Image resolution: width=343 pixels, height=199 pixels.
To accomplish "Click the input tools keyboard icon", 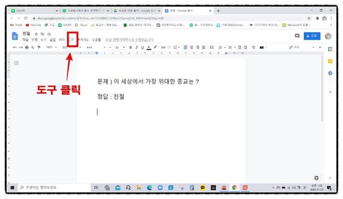I will pos(262,48).
